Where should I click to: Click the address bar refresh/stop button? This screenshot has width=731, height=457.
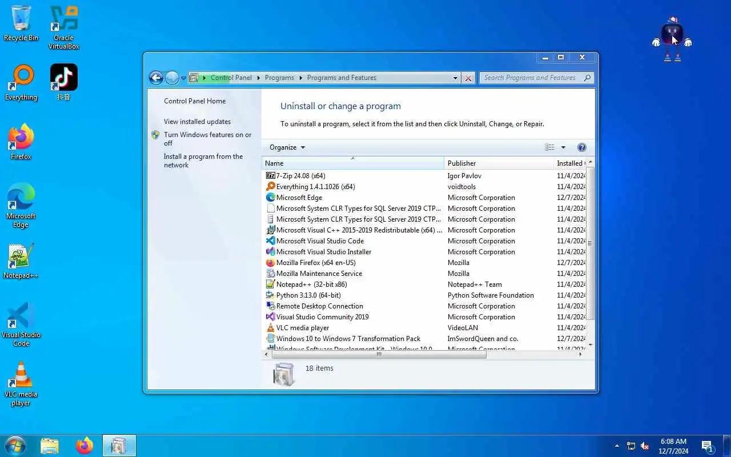pyautogui.click(x=468, y=78)
